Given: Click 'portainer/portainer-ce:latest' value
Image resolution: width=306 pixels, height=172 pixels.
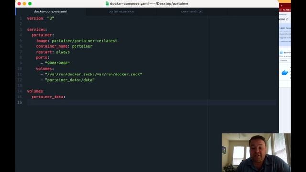Looking at the screenshot, I should pos(85,41).
